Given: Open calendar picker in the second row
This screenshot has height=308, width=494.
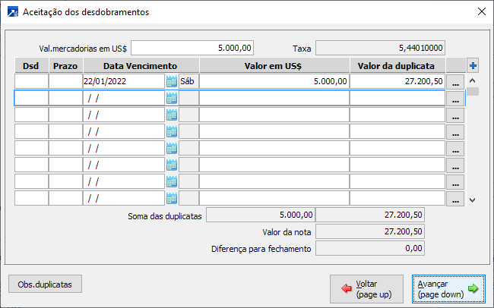Looking at the screenshot, I should pos(172,98).
